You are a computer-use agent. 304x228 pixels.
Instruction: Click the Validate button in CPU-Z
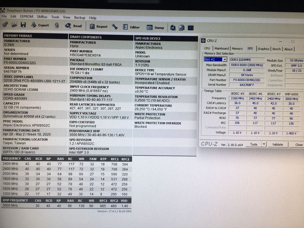coord(278,145)
